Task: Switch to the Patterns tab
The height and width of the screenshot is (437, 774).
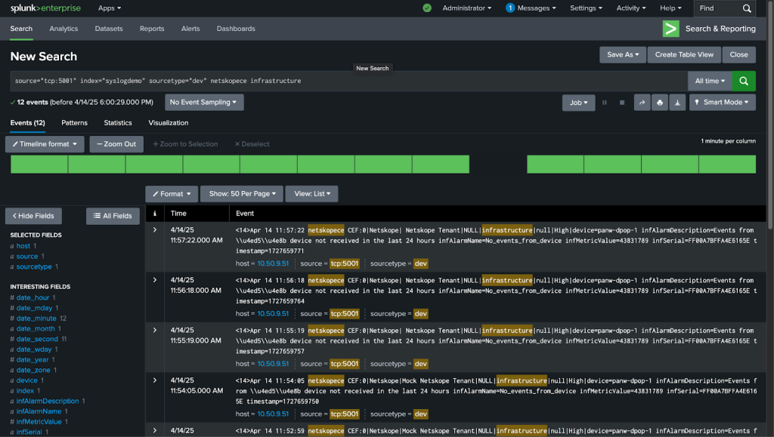Action: 75,123
